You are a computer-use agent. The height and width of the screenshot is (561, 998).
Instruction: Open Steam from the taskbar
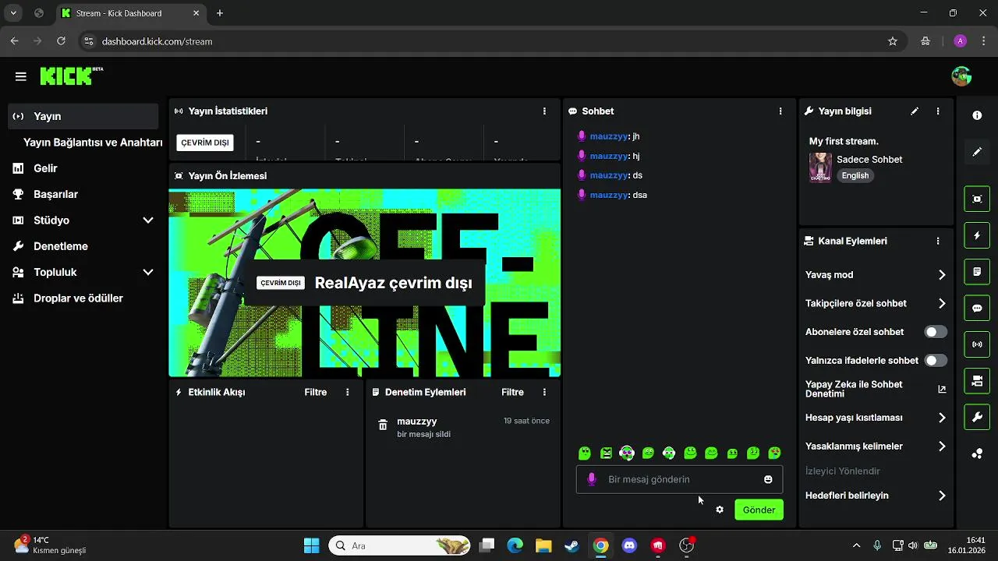572,545
